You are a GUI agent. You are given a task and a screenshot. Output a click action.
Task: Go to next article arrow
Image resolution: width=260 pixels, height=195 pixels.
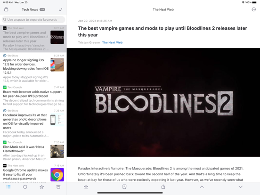coord(240,187)
